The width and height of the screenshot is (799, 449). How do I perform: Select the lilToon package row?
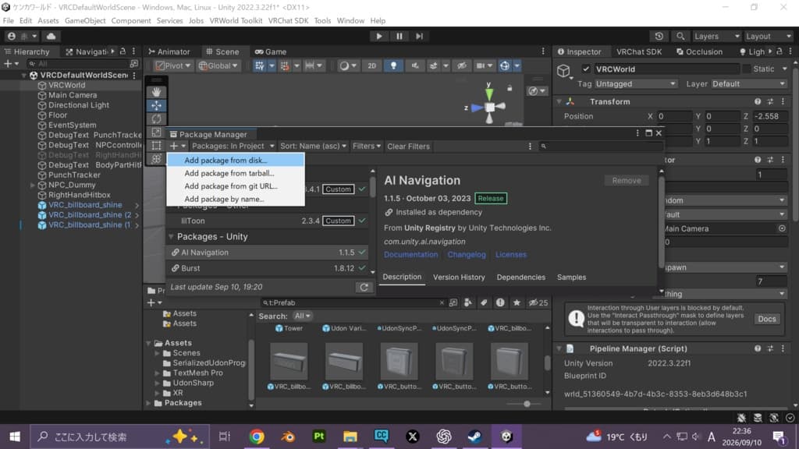point(268,221)
